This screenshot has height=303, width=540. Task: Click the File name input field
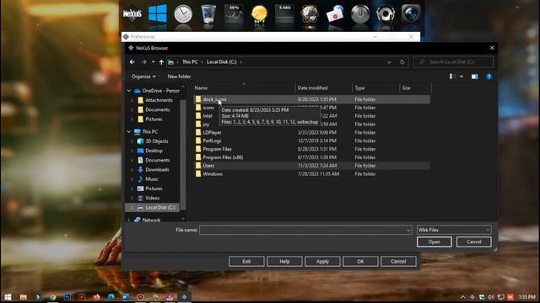pyautogui.click(x=305, y=230)
